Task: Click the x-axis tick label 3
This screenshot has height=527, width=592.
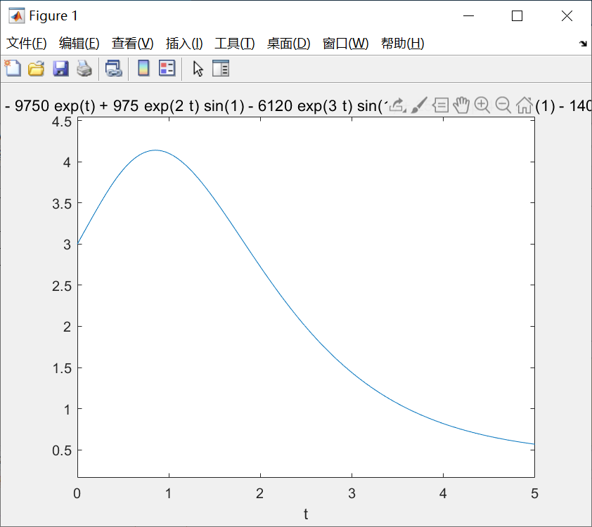Action: (352, 493)
